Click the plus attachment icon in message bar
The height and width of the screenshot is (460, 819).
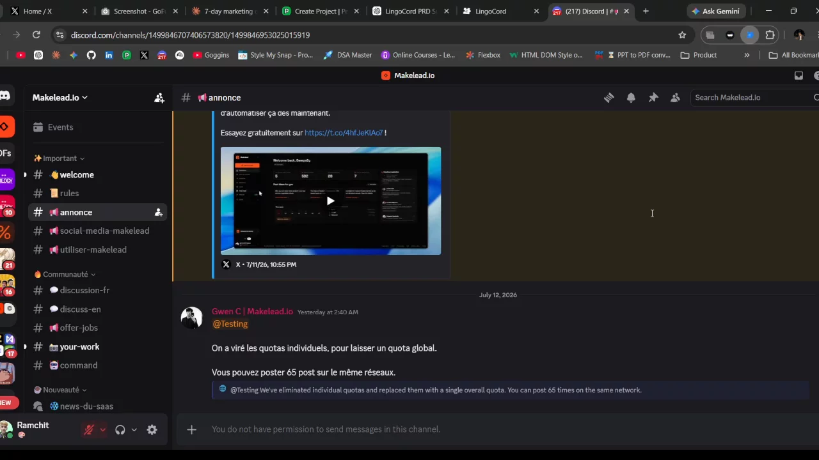pyautogui.click(x=191, y=429)
